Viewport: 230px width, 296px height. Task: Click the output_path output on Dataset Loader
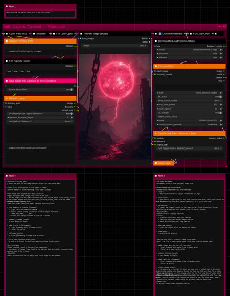[x=75, y=110]
